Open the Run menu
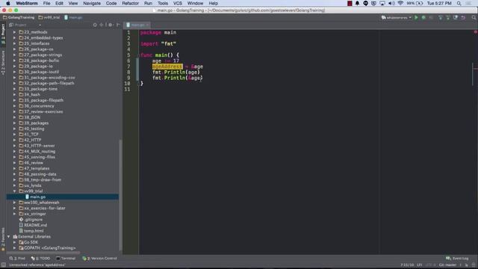This screenshot has width=478, height=269. (x=148, y=3)
